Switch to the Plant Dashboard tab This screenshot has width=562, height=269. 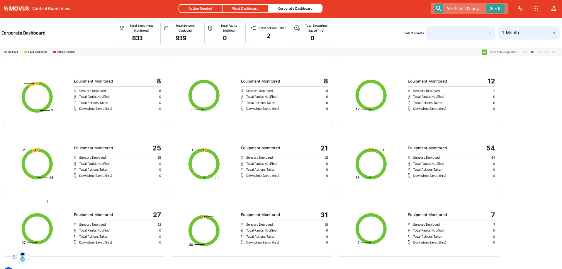click(x=245, y=8)
